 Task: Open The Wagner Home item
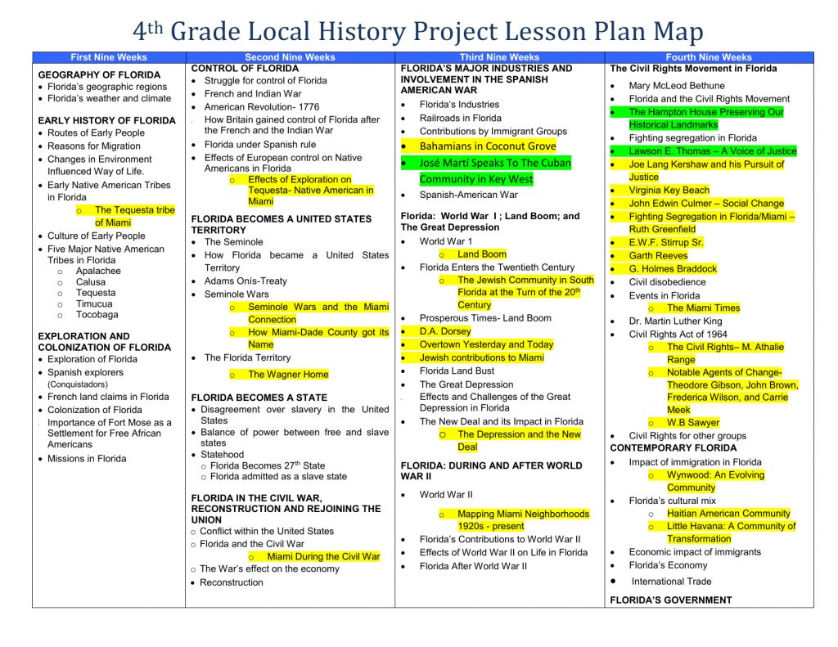coord(288,375)
